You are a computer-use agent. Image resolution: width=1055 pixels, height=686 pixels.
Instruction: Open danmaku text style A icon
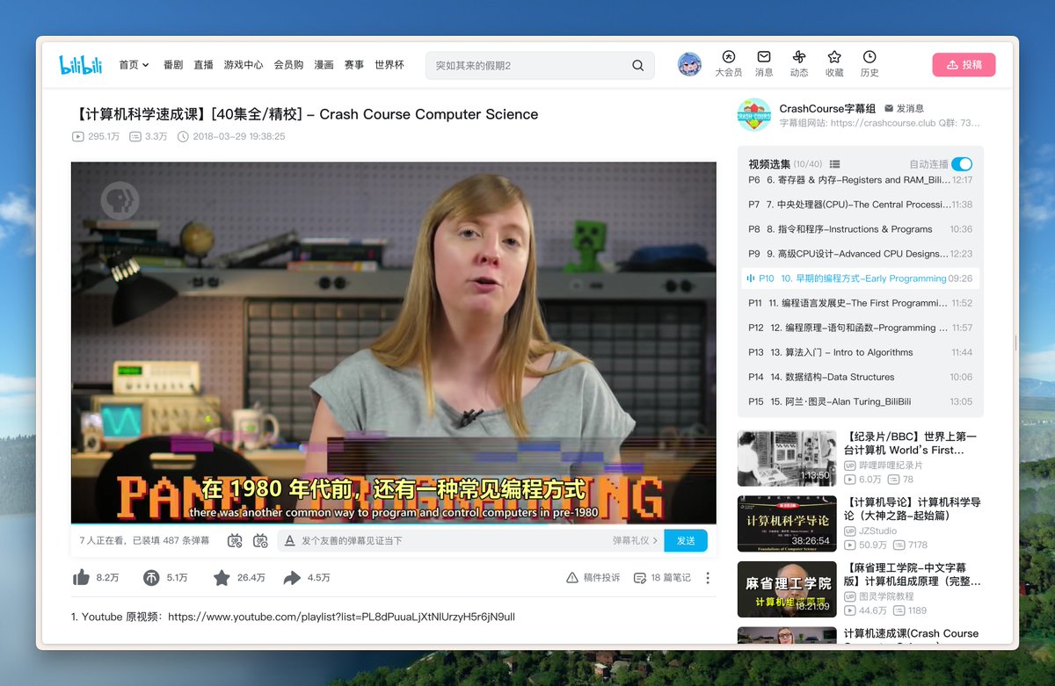(x=290, y=541)
